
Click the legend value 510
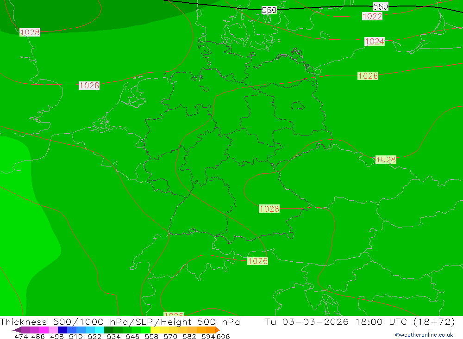pos(75,336)
